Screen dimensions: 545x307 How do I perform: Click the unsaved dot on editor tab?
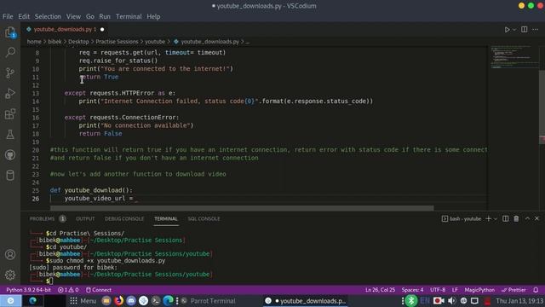102,30
